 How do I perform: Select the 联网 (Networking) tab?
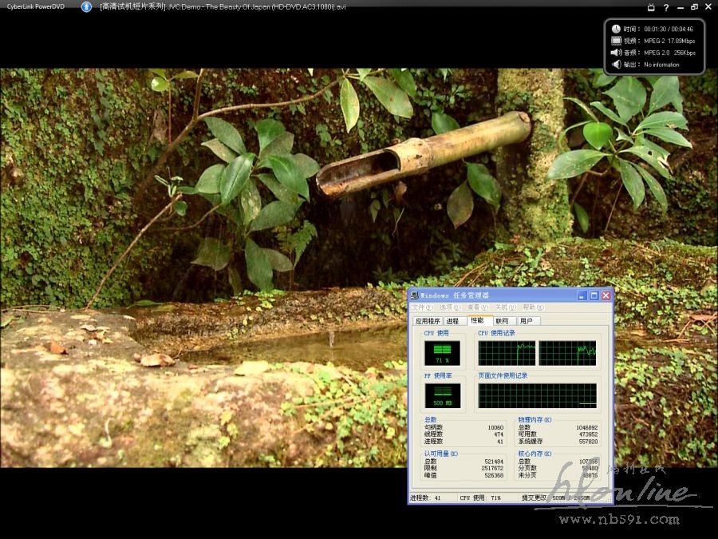point(502,321)
